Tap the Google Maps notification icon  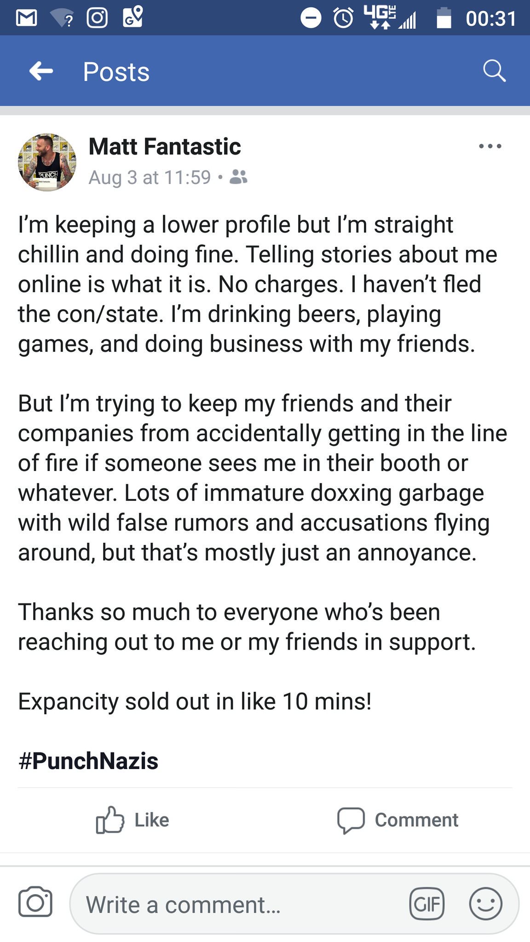pos(133,17)
